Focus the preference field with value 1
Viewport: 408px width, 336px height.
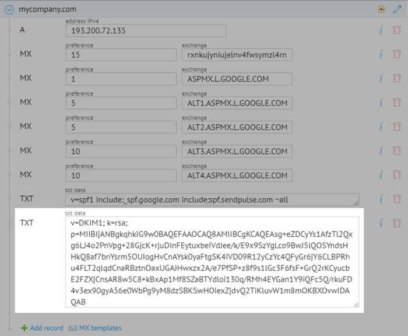121,79
